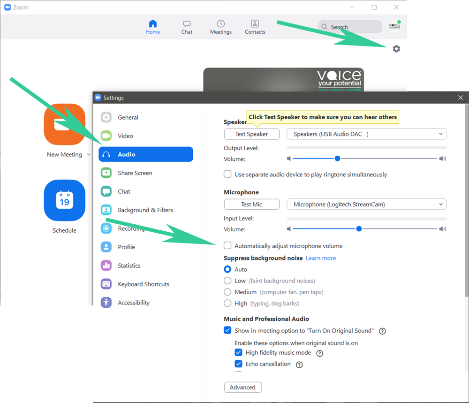Select High noise suppression

tap(227, 304)
